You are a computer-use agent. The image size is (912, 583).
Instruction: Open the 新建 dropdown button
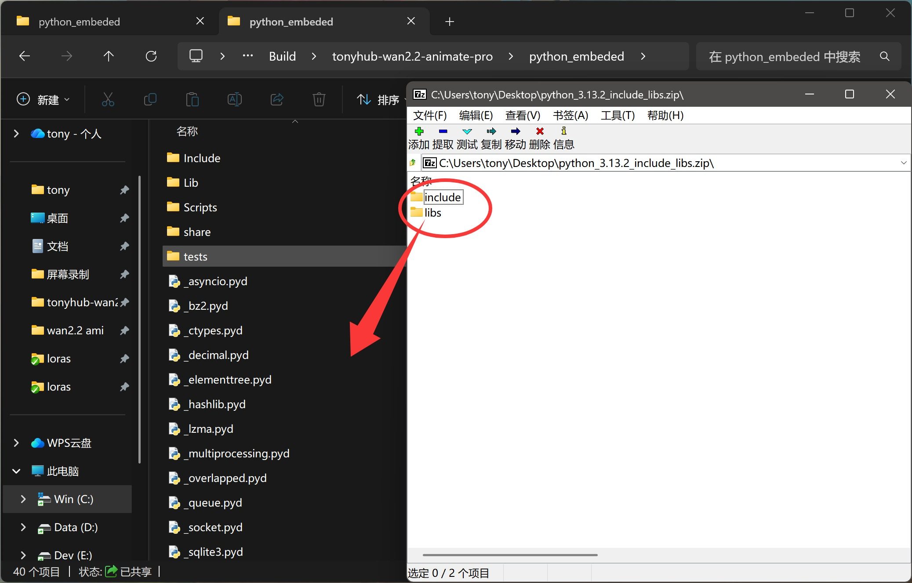[x=43, y=100]
